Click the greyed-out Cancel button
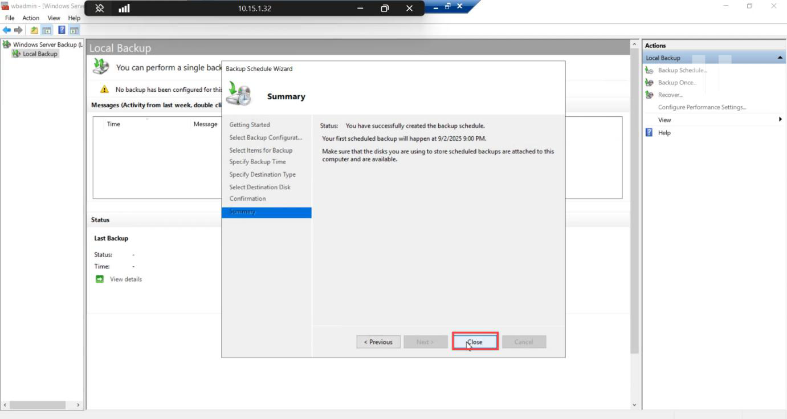The height and width of the screenshot is (419, 787). click(524, 341)
